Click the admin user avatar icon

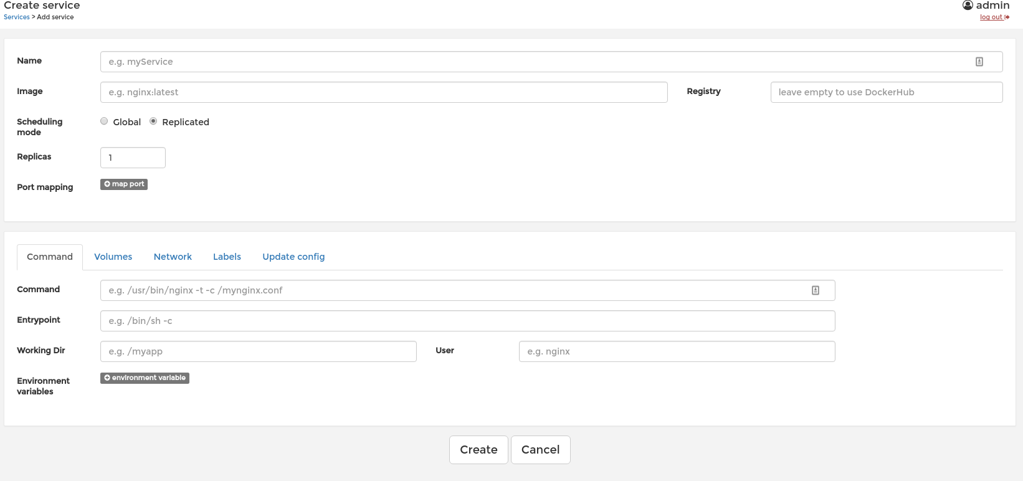[968, 6]
